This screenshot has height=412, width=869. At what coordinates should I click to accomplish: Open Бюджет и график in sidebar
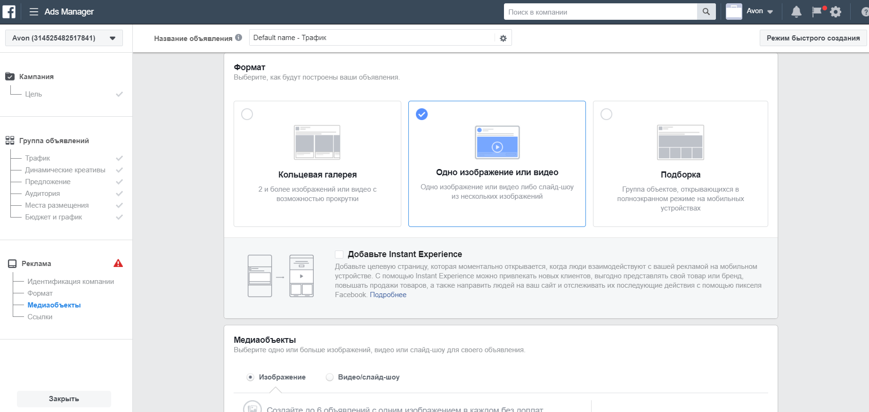54,217
